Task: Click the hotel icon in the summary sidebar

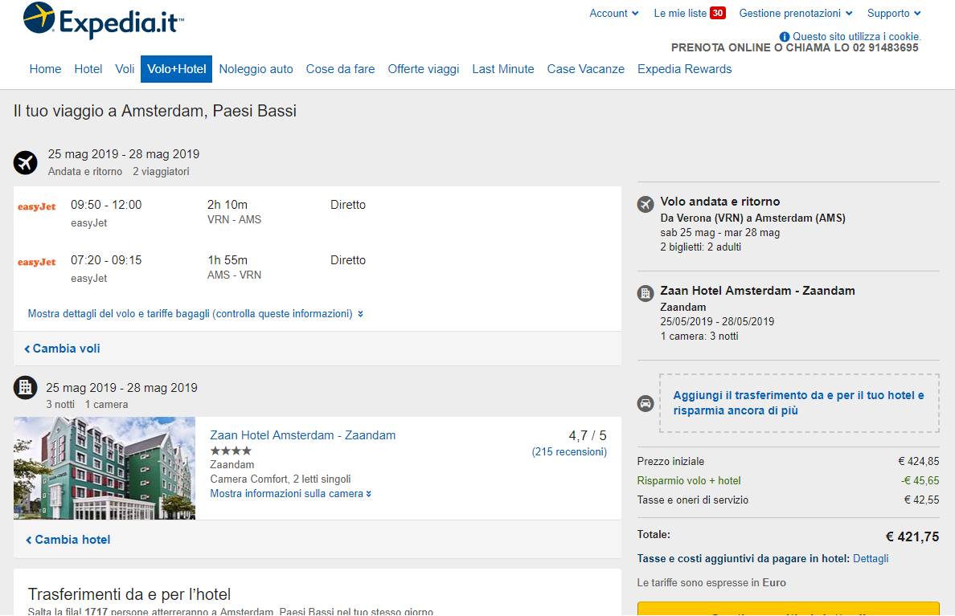Action: pyautogui.click(x=646, y=293)
